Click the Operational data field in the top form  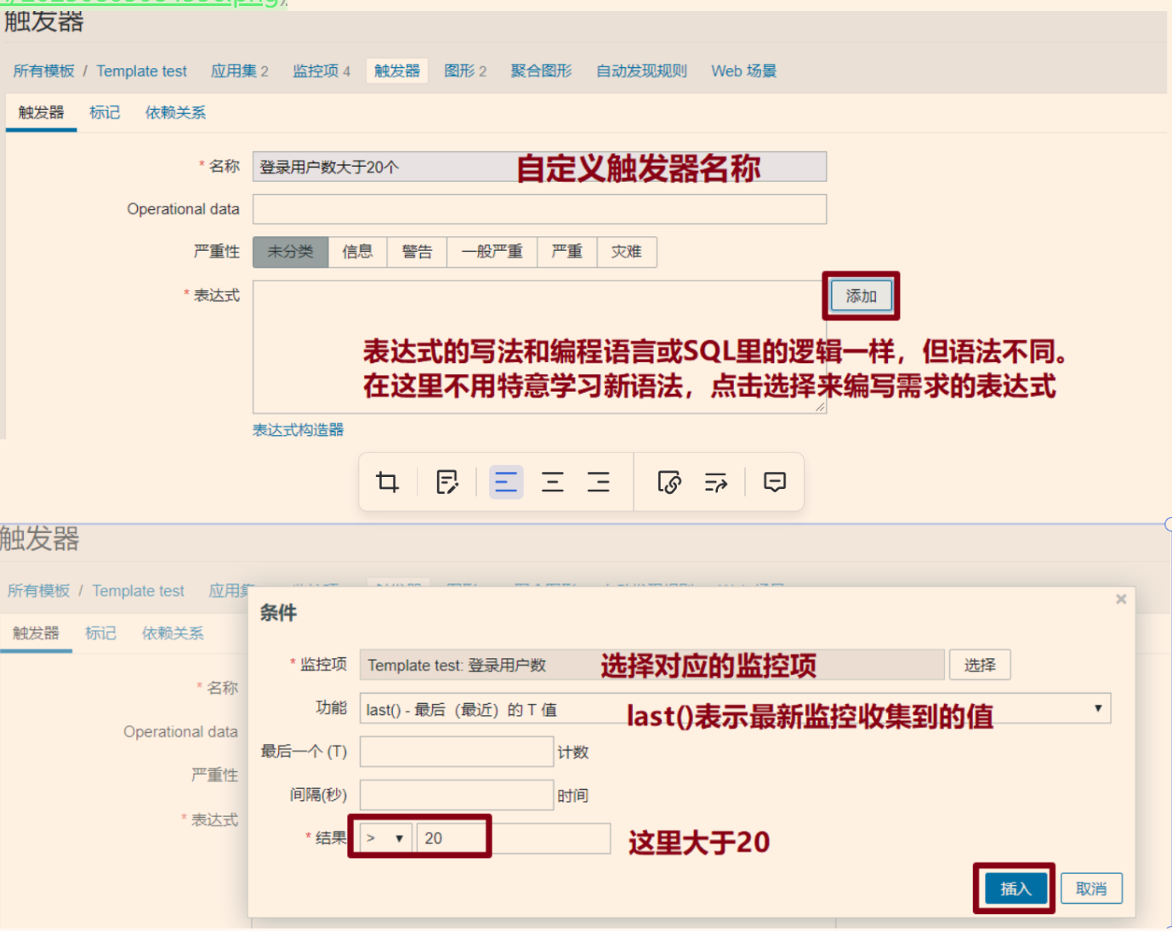click(539, 209)
